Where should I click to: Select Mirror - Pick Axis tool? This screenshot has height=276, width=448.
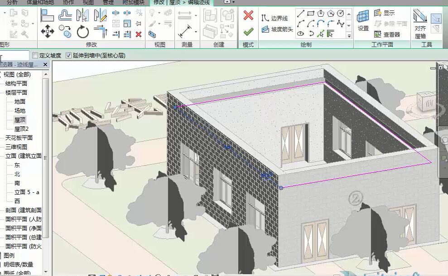coord(82,15)
